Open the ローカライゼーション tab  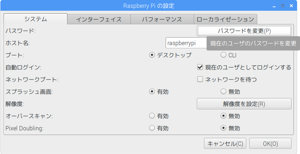[x=225, y=19]
